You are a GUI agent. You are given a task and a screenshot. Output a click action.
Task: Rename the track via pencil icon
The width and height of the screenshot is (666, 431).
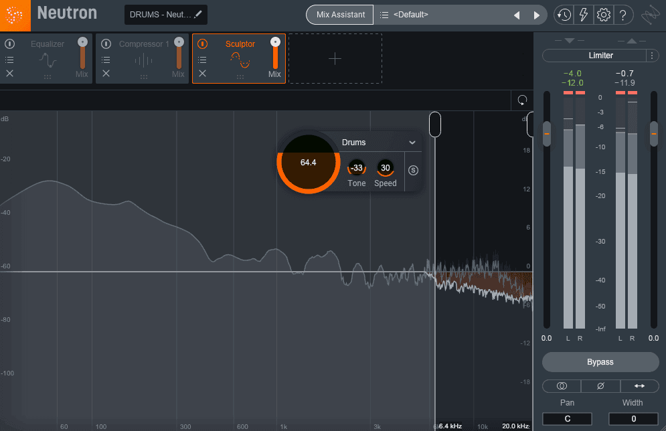(x=198, y=15)
